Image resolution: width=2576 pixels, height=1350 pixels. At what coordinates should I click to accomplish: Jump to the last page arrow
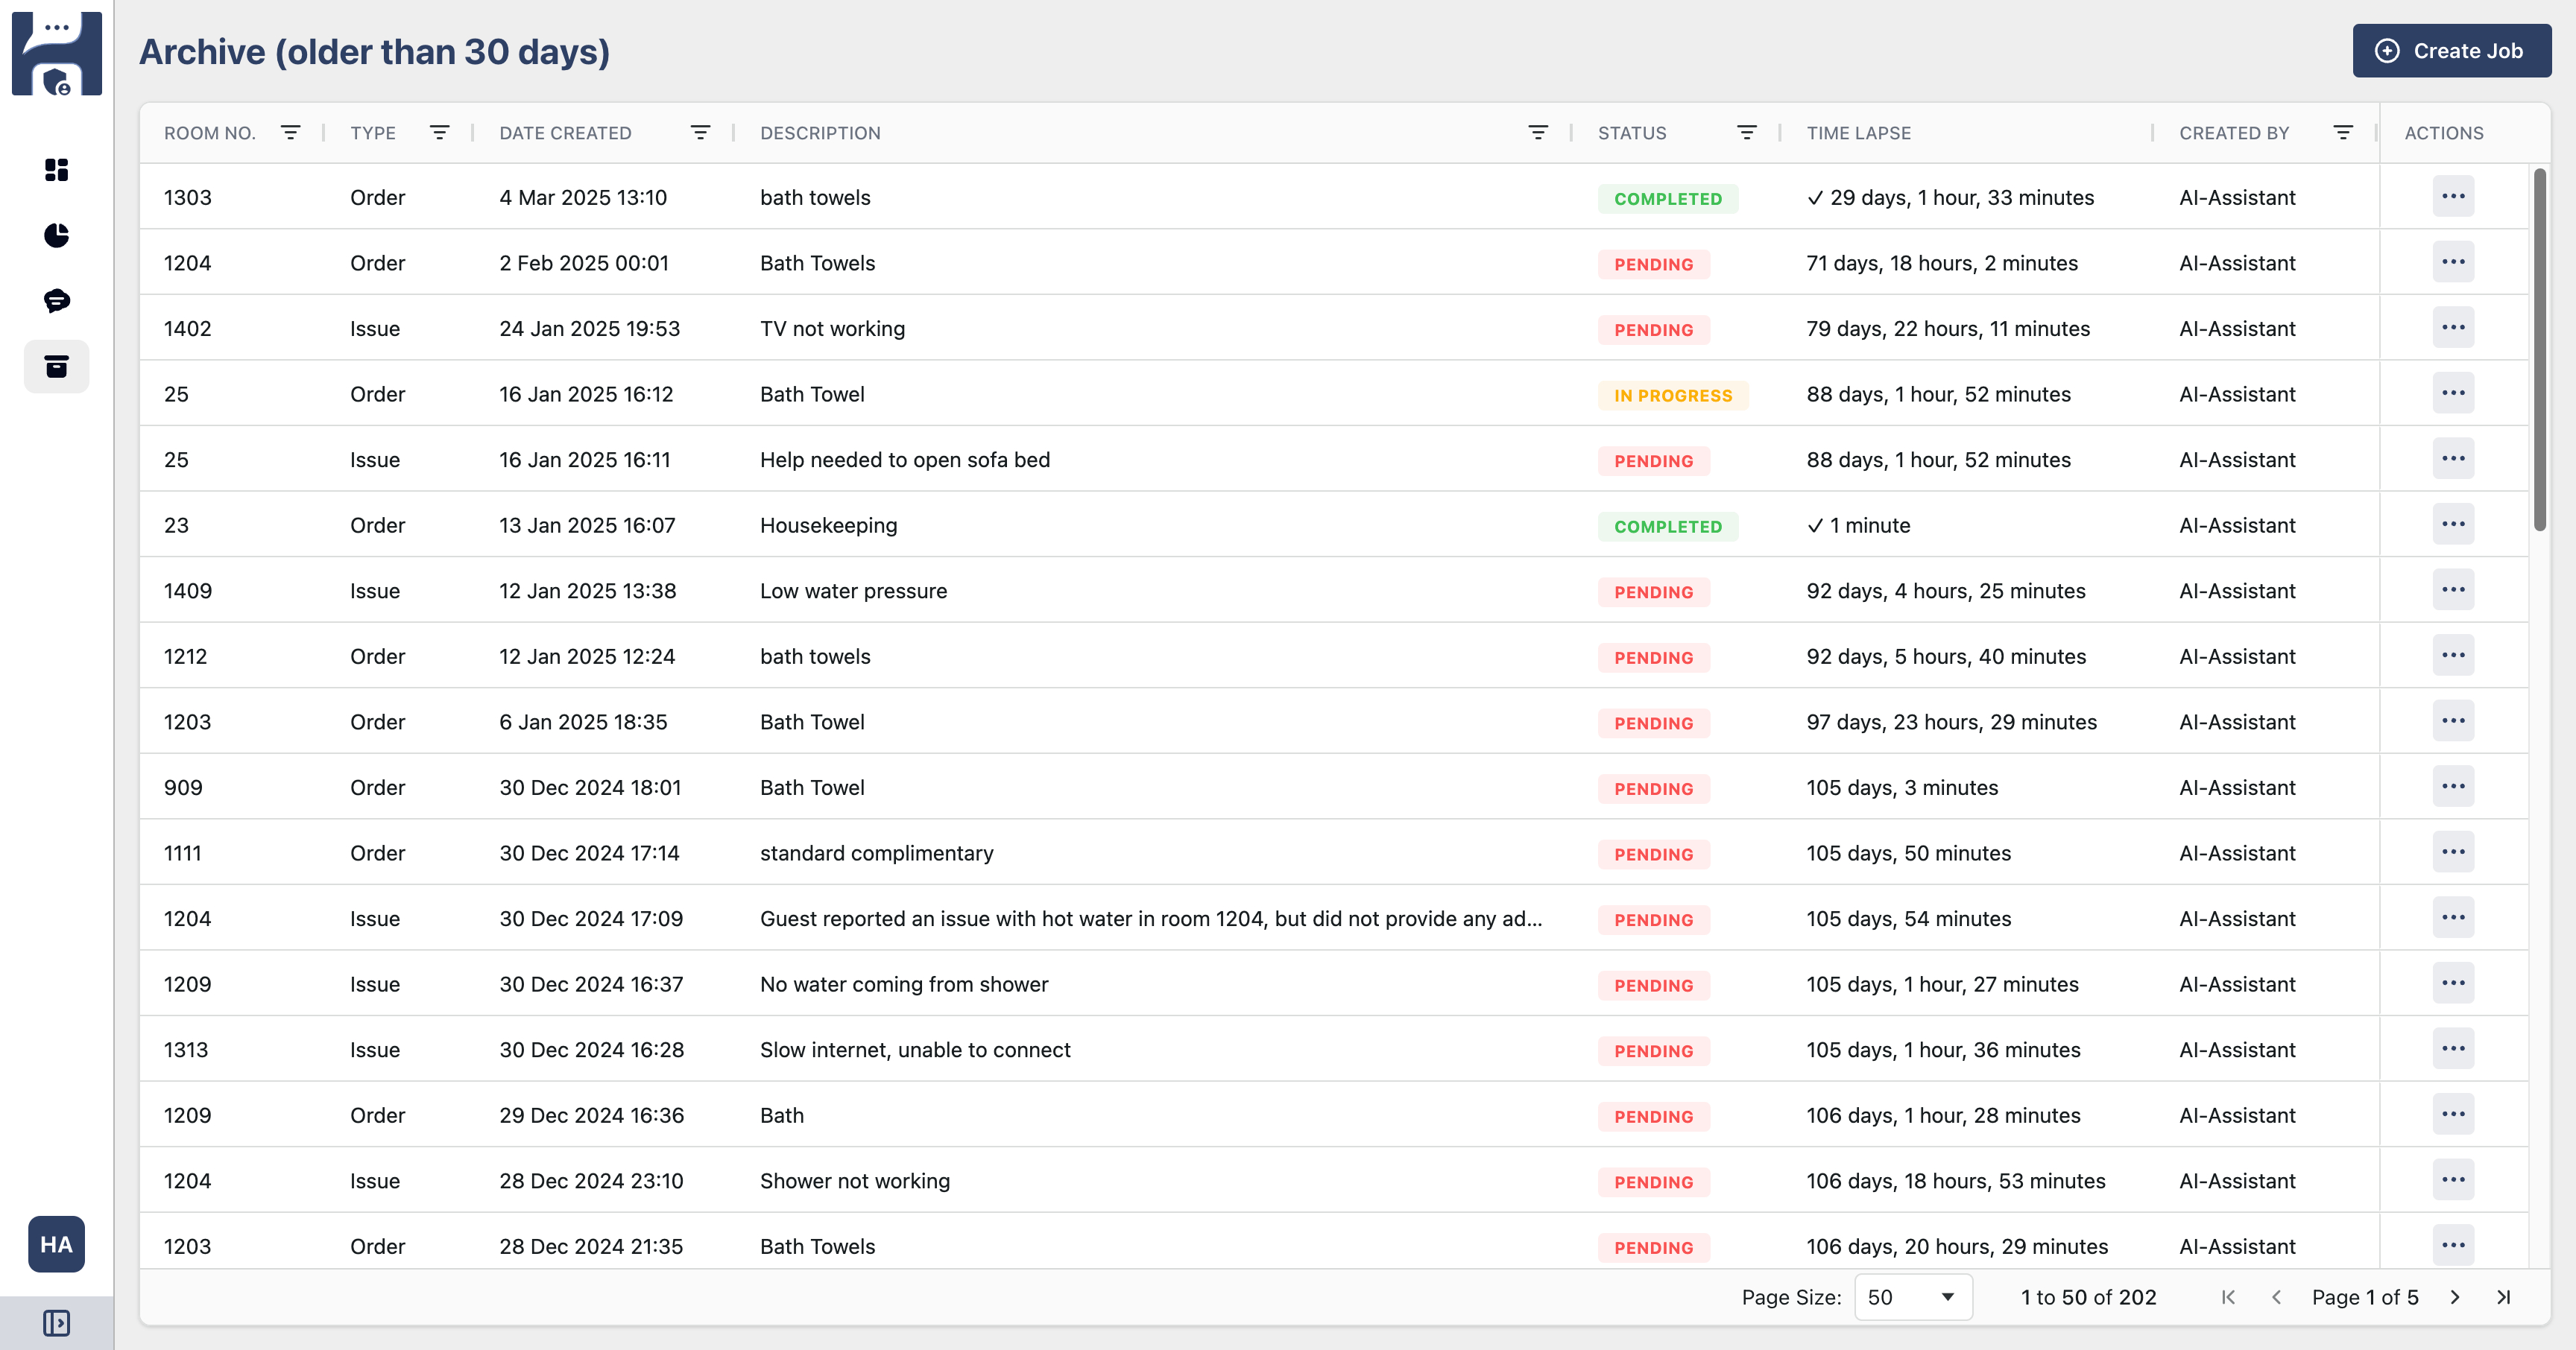coord(2503,1297)
